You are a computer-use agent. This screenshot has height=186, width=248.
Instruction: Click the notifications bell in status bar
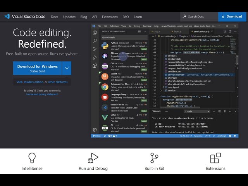235,136
